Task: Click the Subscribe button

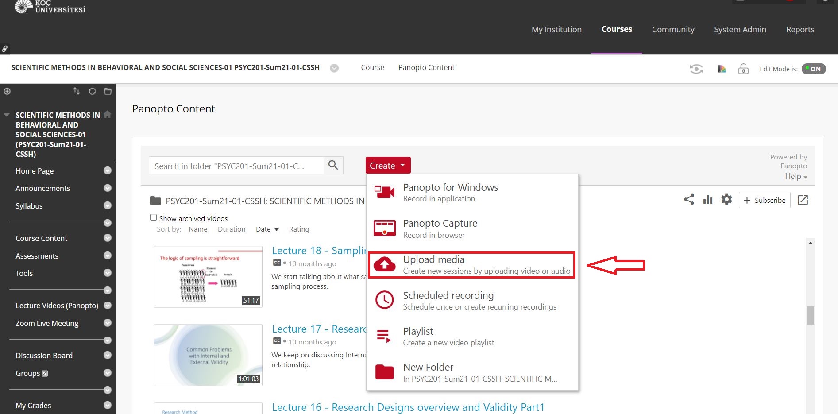Action: click(765, 200)
